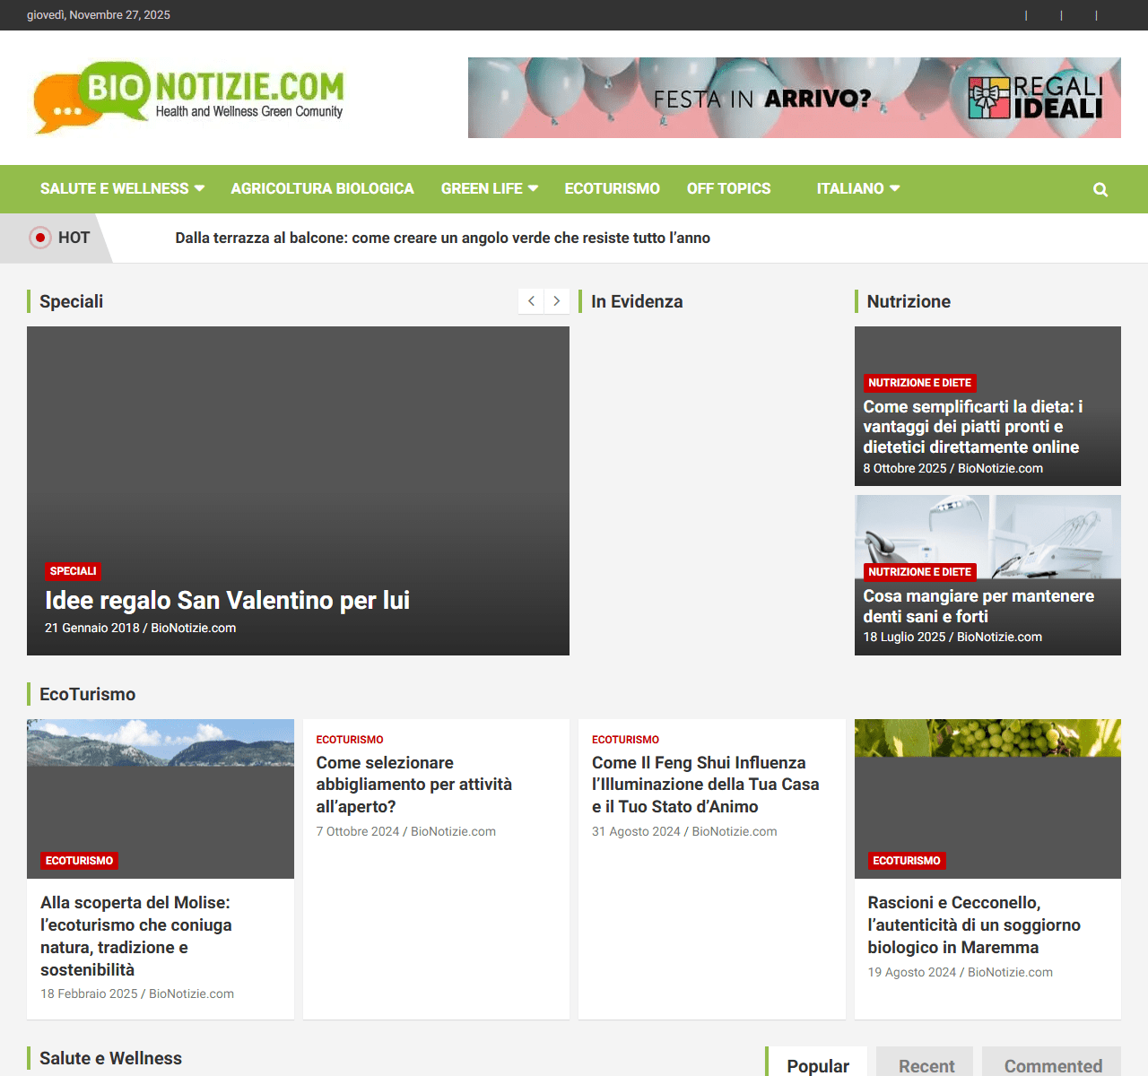Open Idee regalo San Valentino article

[x=227, y=600]
